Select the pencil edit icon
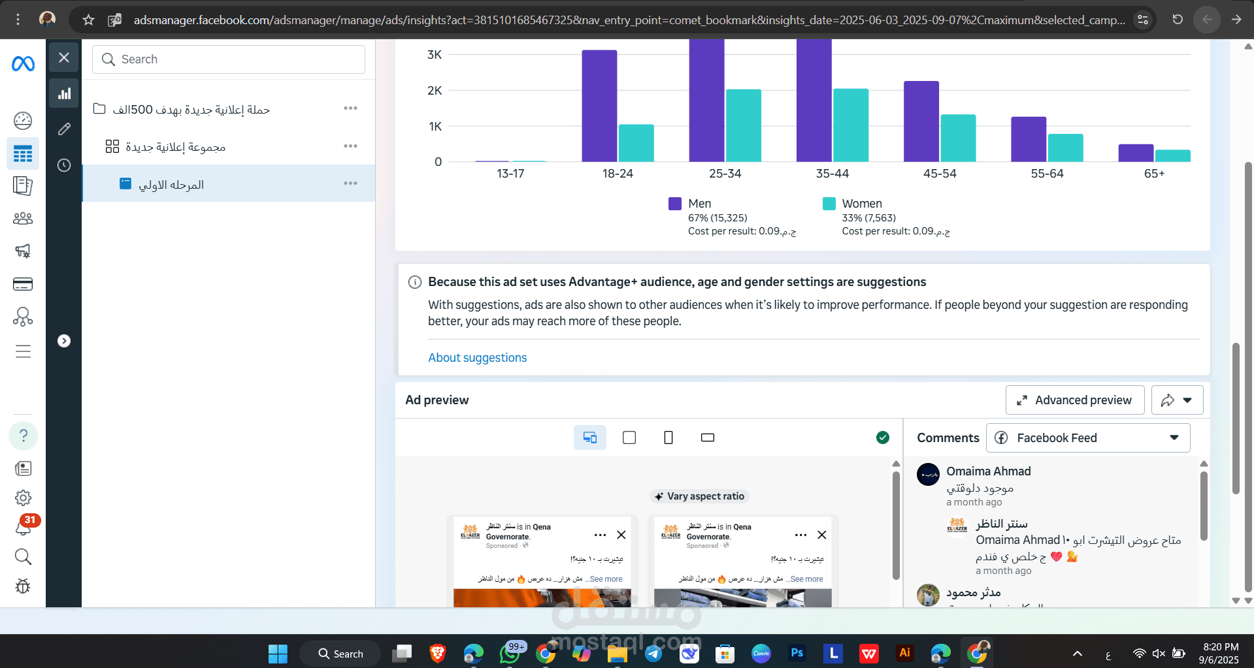The image size is (1254, 668). point(64,129)
